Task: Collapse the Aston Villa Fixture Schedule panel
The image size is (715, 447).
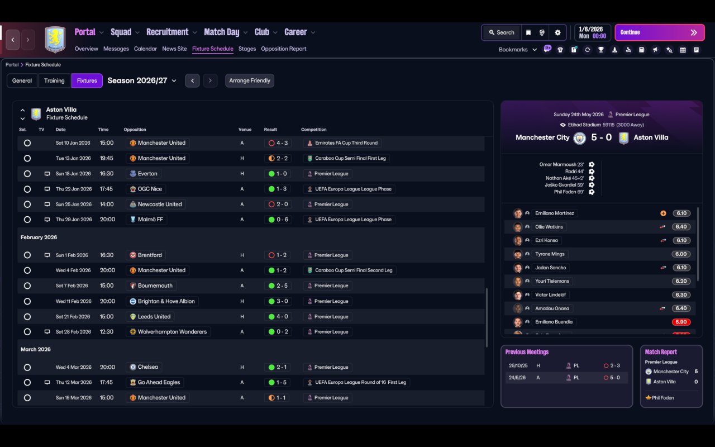Action: coord(23,111)
